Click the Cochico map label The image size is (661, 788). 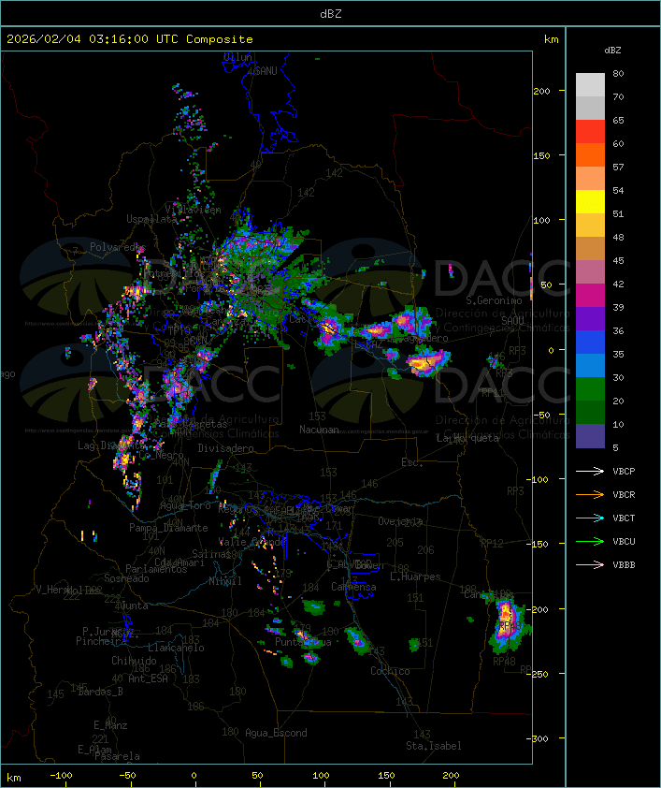pos(390,671)
